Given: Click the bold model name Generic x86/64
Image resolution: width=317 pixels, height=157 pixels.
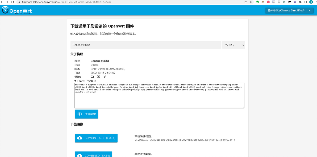Looking at the screenshot, I should [100, 61].
